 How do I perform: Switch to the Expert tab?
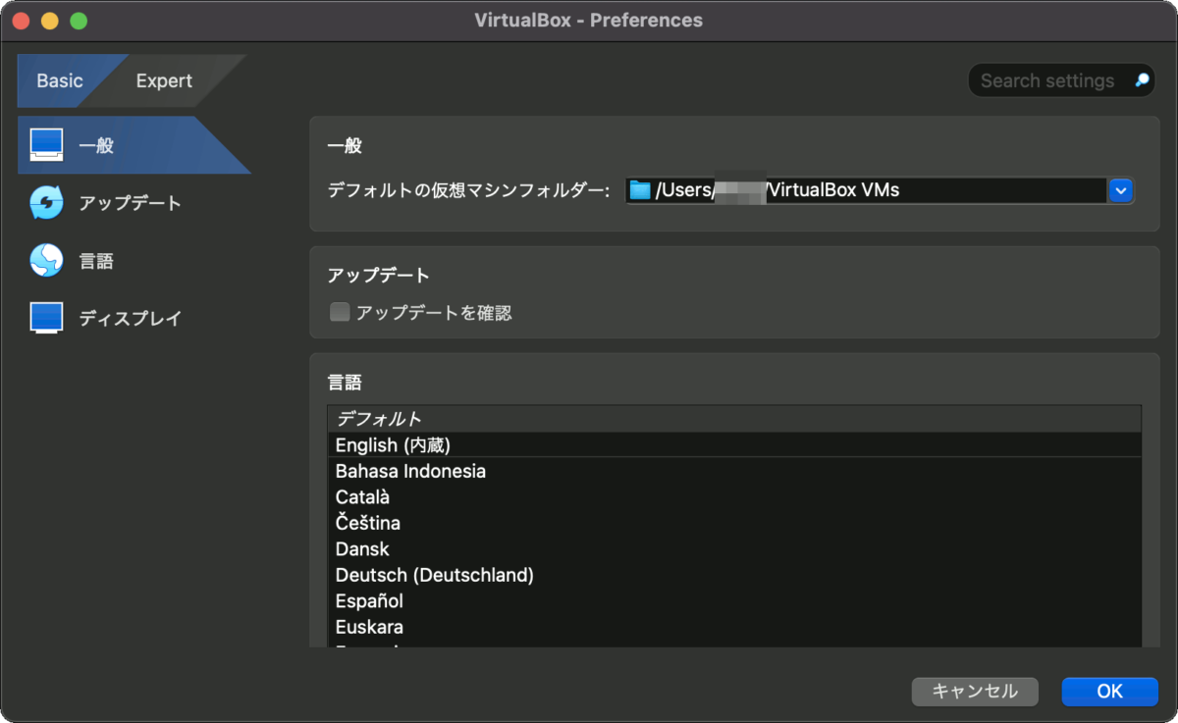click(163, 80)
